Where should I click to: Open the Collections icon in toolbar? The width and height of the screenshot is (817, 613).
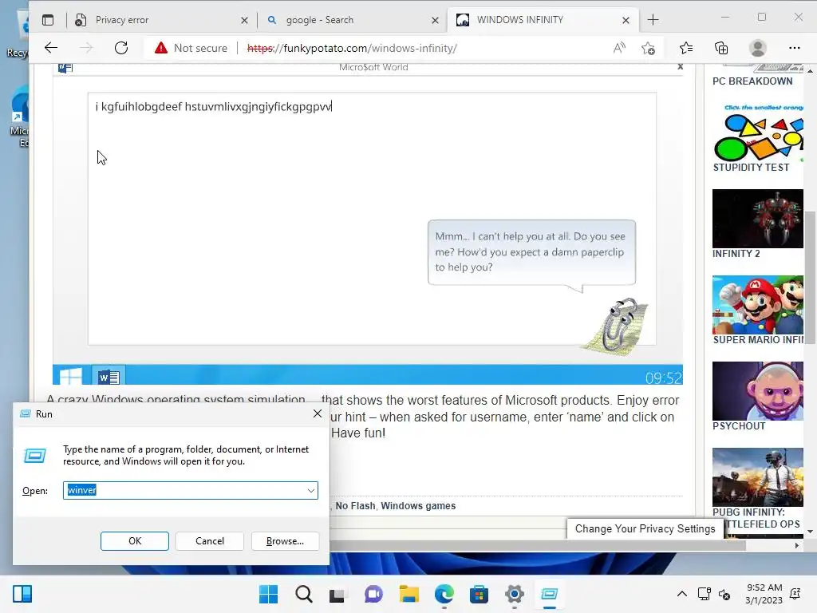coord(721,48)
